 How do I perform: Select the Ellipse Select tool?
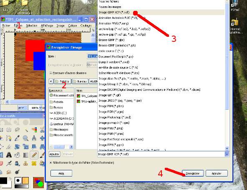[9, 130]
